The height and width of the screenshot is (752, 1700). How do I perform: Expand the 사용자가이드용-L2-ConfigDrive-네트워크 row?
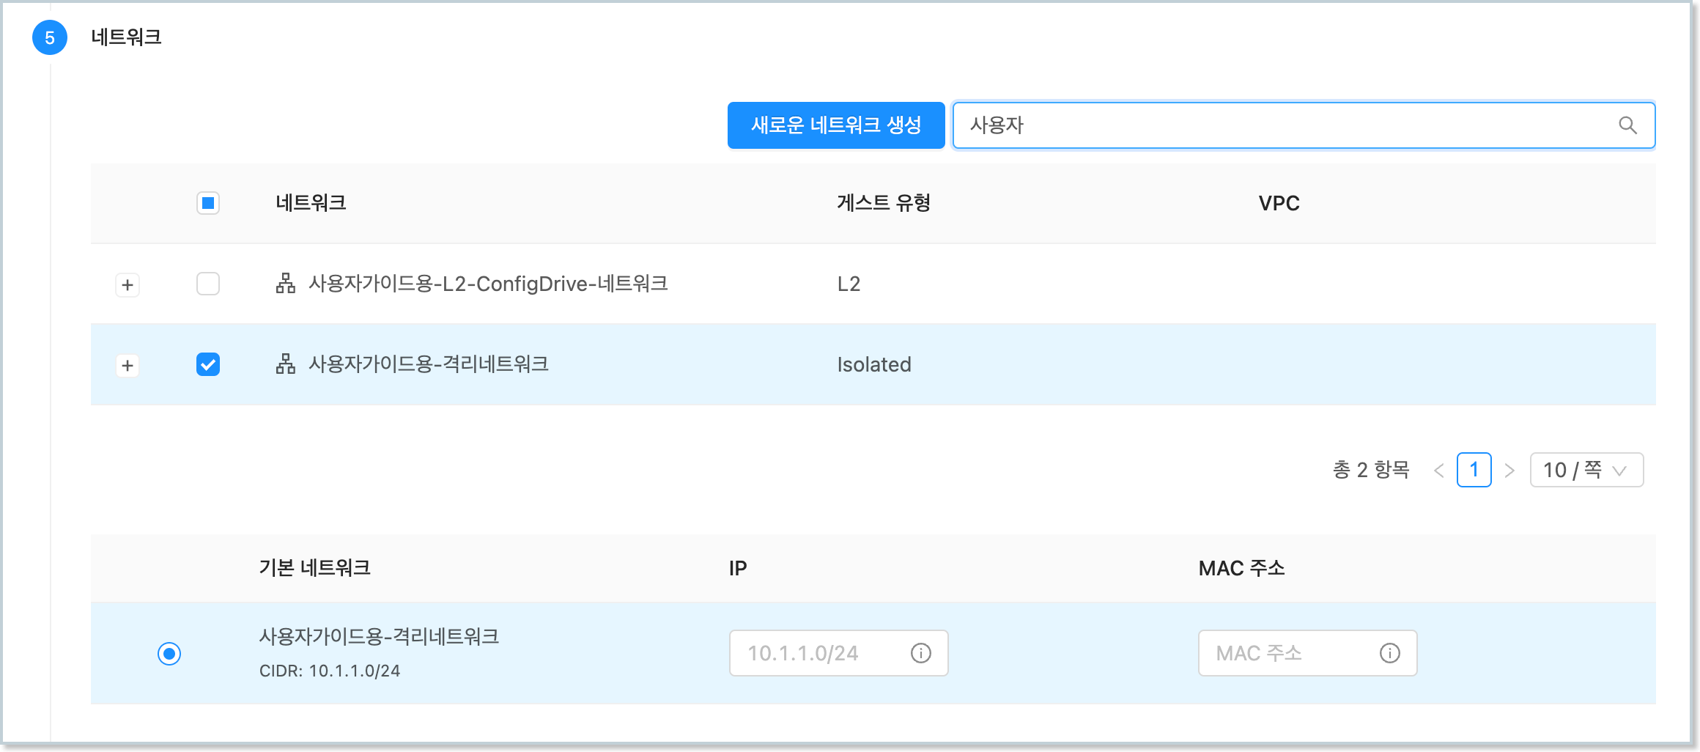coord(127,284)
